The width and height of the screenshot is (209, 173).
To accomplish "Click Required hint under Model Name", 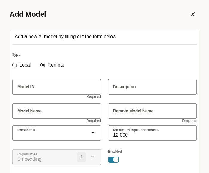I will click(93, 121).
